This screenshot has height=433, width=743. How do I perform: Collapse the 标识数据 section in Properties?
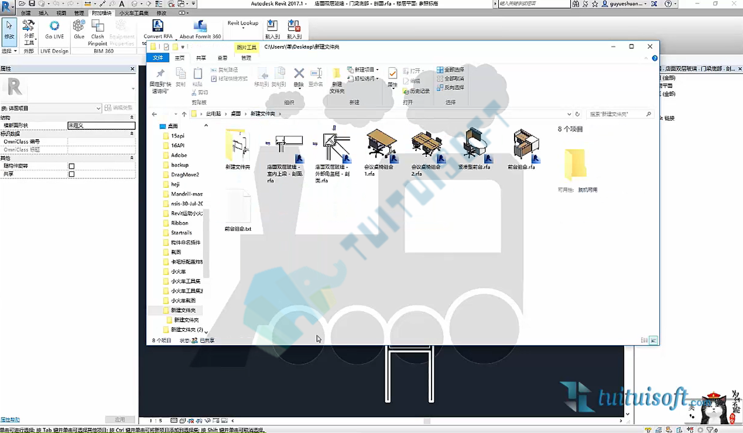click(132, 134)
